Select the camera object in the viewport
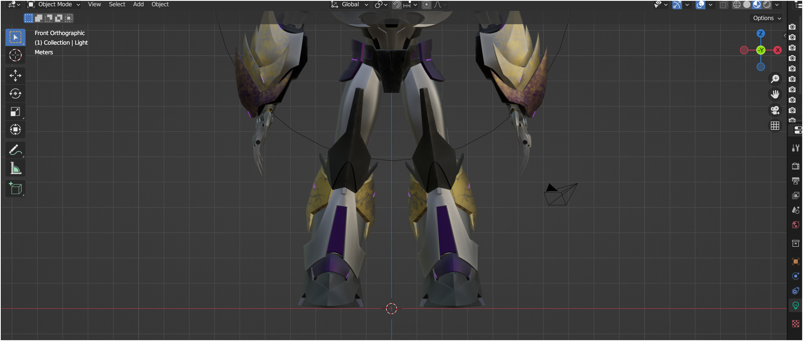The image size is (803, 341). [560, 194]
